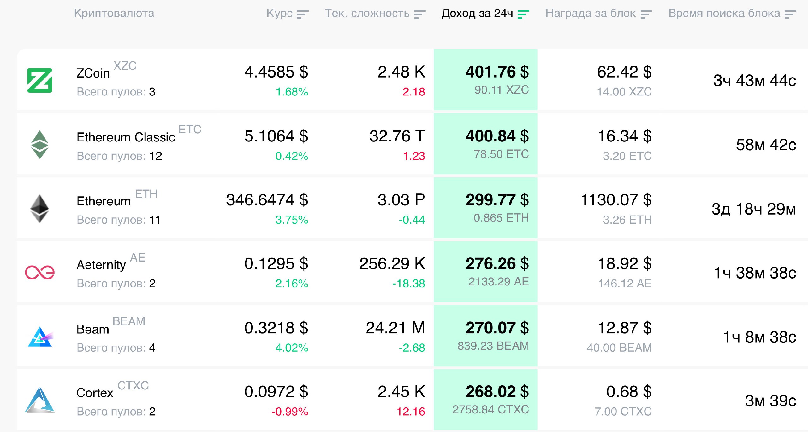
Task: Click the Cortex triangle logo
Action: pyautogui.click(x=40, y=400)
